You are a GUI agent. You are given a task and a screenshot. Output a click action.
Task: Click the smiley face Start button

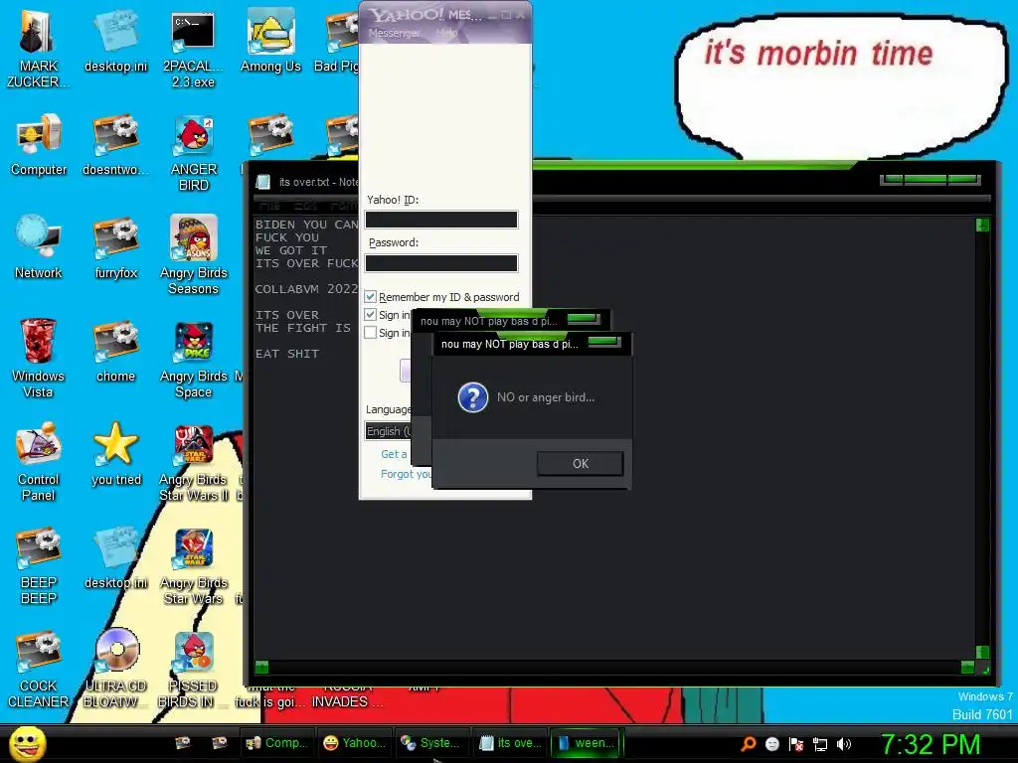(x=27, y=743)
